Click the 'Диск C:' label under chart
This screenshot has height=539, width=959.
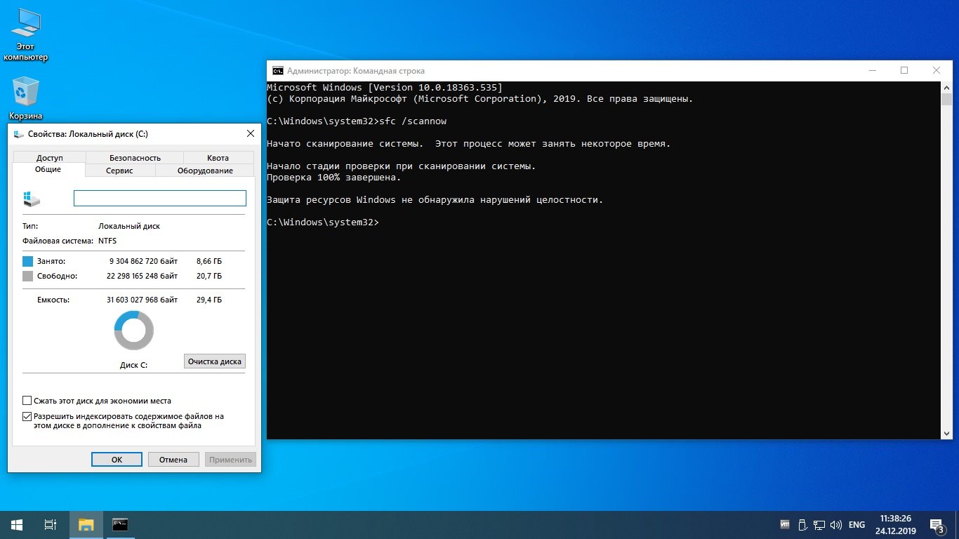point(133,365)
